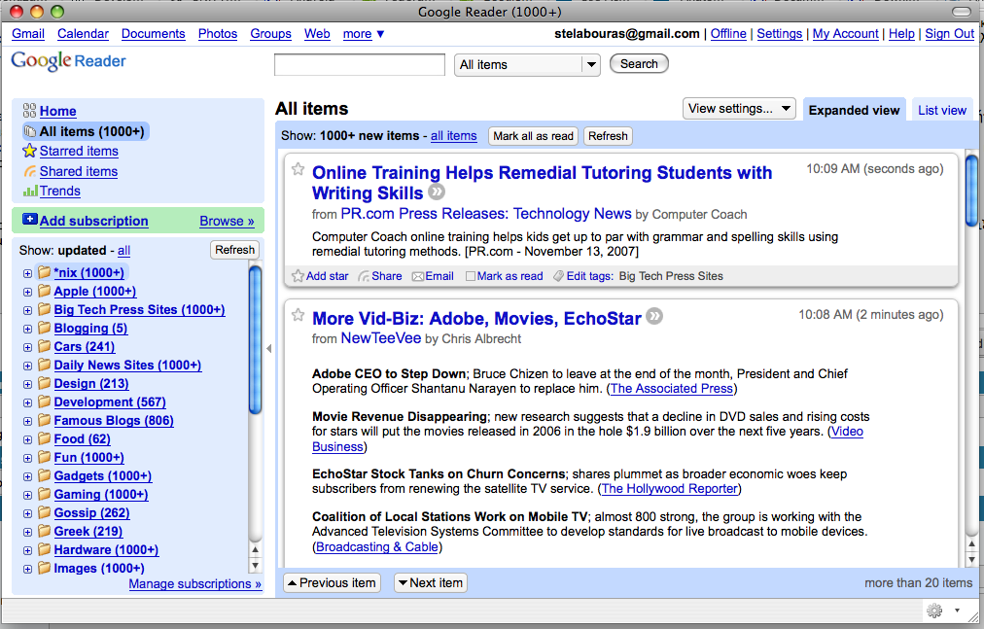Open Calendar from the top navigation
Image resolution: width=984 pixels, height=629 pixels.
pos(83,34)
